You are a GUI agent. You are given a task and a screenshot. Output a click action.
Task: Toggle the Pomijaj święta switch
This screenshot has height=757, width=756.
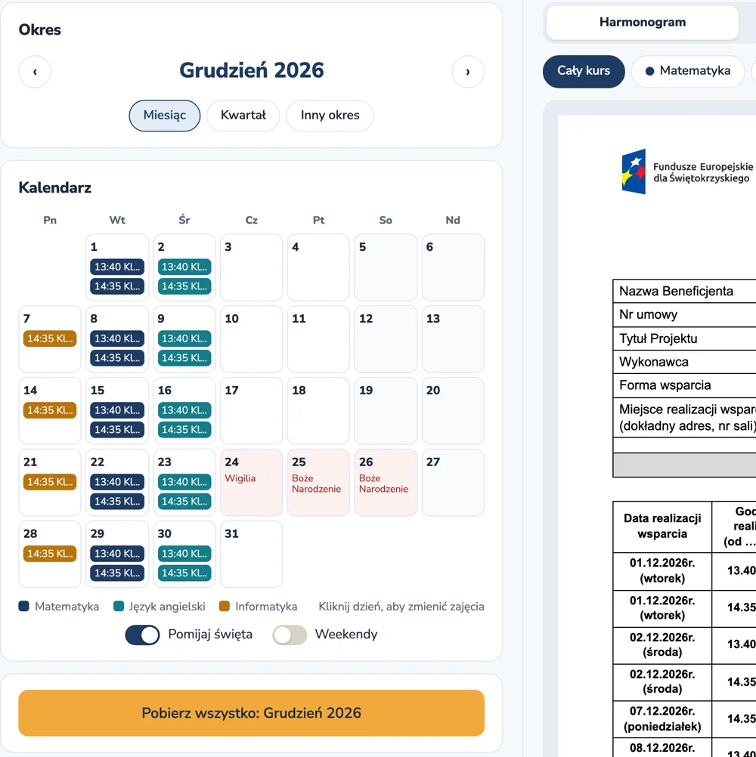[x=142, y=635]
